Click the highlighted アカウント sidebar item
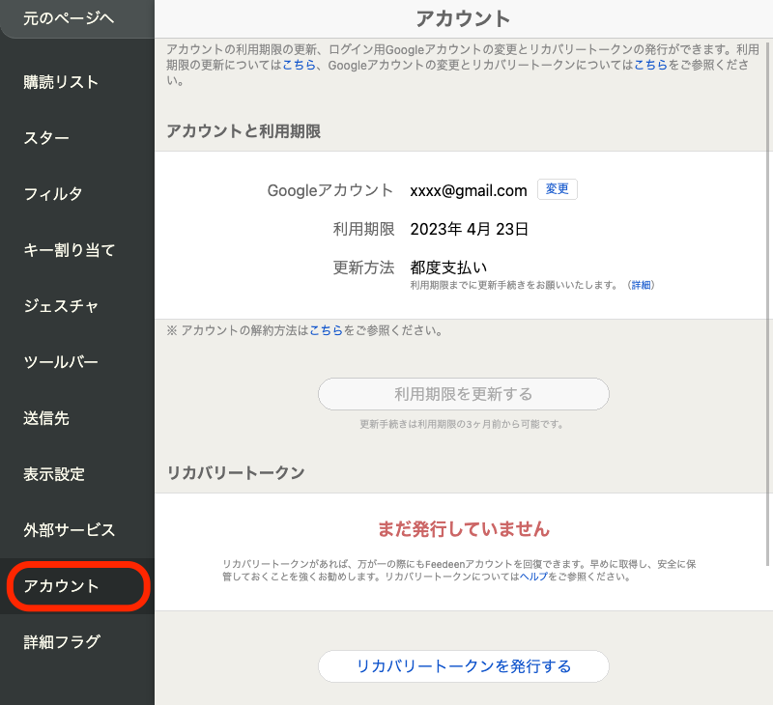This screenshot has width=773, height=705. [x=62, y=586]
